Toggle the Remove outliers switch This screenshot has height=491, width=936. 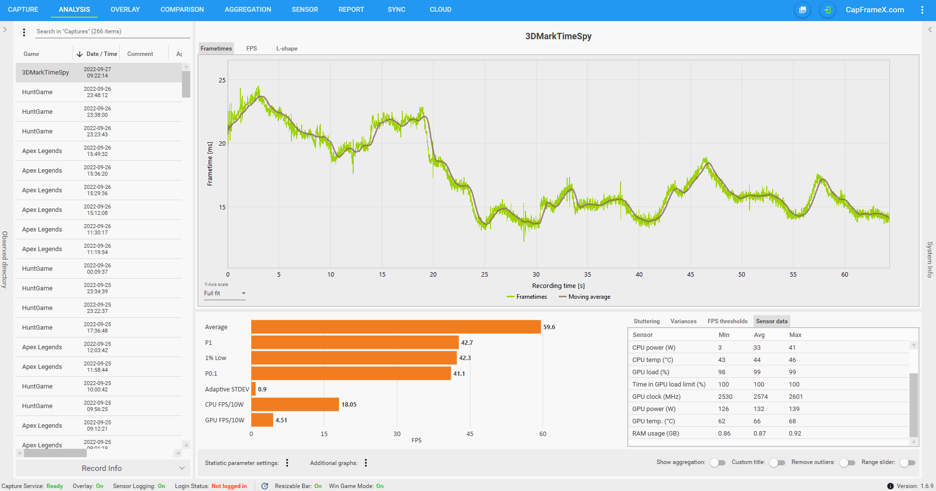click(847, 463)
